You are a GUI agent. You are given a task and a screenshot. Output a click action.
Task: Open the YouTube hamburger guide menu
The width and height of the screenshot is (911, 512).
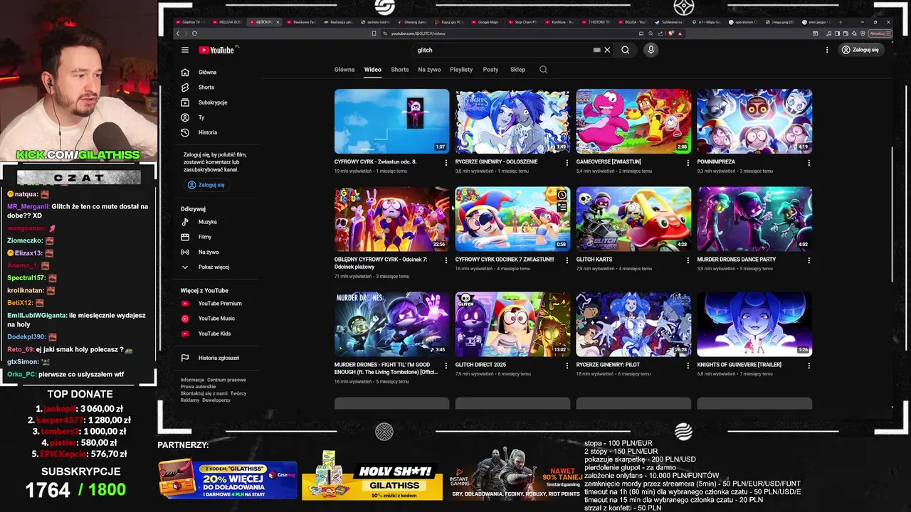pyautogui.click(x=185, y=50)
